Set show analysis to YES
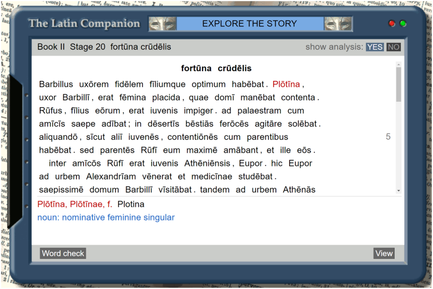Screen dimensions: 433x289 [x=374, y=47]
